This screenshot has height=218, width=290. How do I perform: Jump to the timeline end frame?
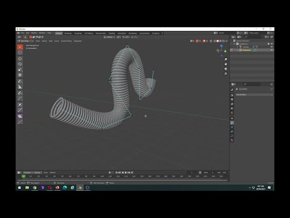pyautogui.click(x=132, y=173)
